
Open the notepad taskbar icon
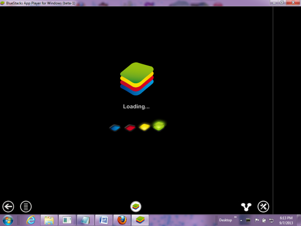point(85,220)
